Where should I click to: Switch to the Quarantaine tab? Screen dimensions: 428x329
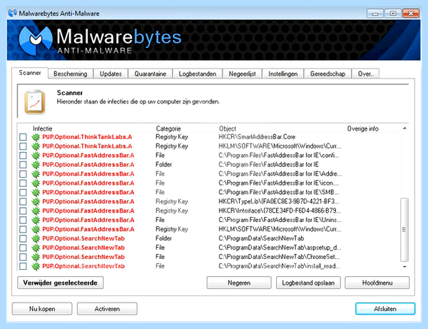150,74
